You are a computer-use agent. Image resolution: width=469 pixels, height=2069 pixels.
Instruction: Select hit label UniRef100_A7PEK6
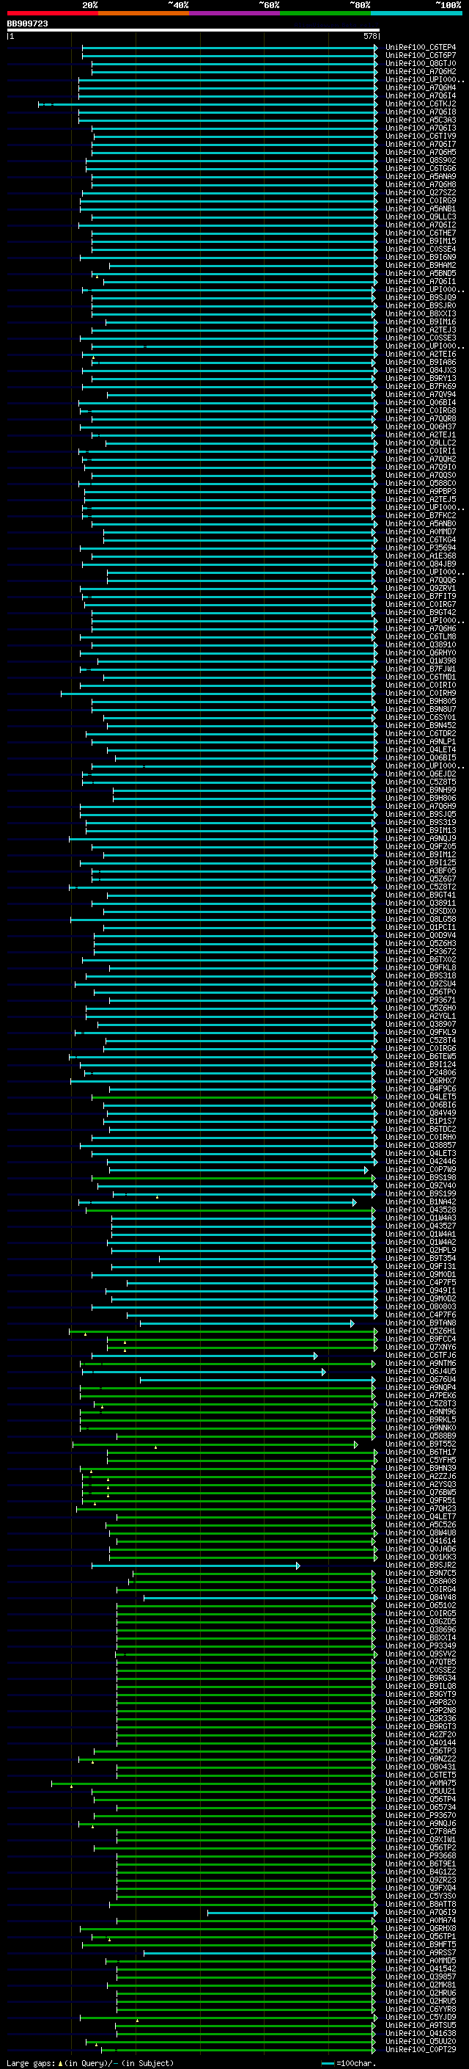[x=421, y=1395]
